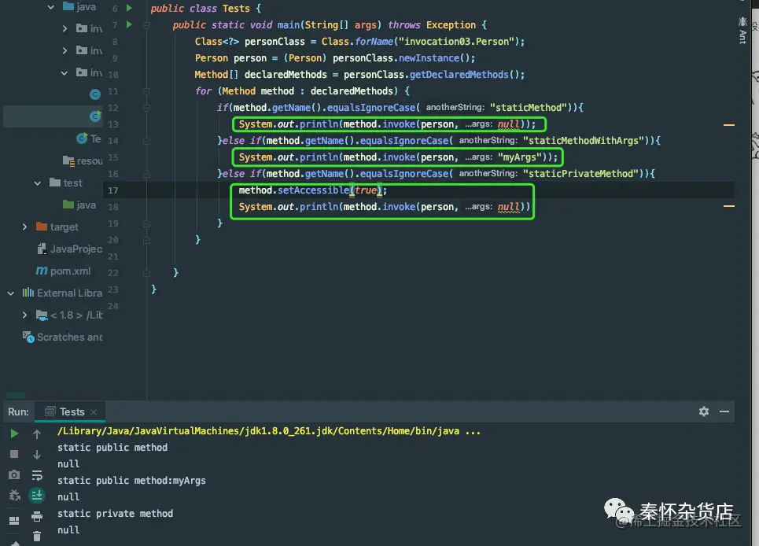Click the Run: panel label

[x=18, y=412]
